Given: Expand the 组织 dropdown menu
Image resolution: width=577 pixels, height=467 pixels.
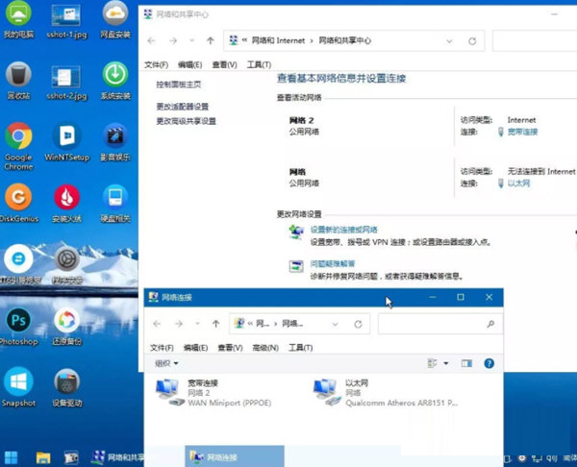Looking at the screenshot, I should [x=167, y=363].
